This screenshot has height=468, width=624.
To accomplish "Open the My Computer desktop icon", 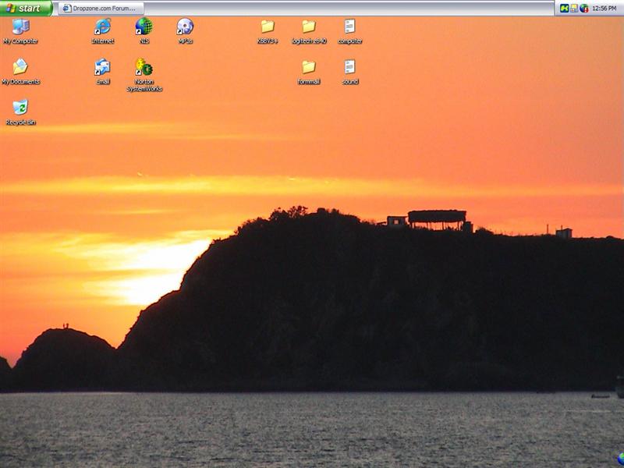I will coord(20,27).
